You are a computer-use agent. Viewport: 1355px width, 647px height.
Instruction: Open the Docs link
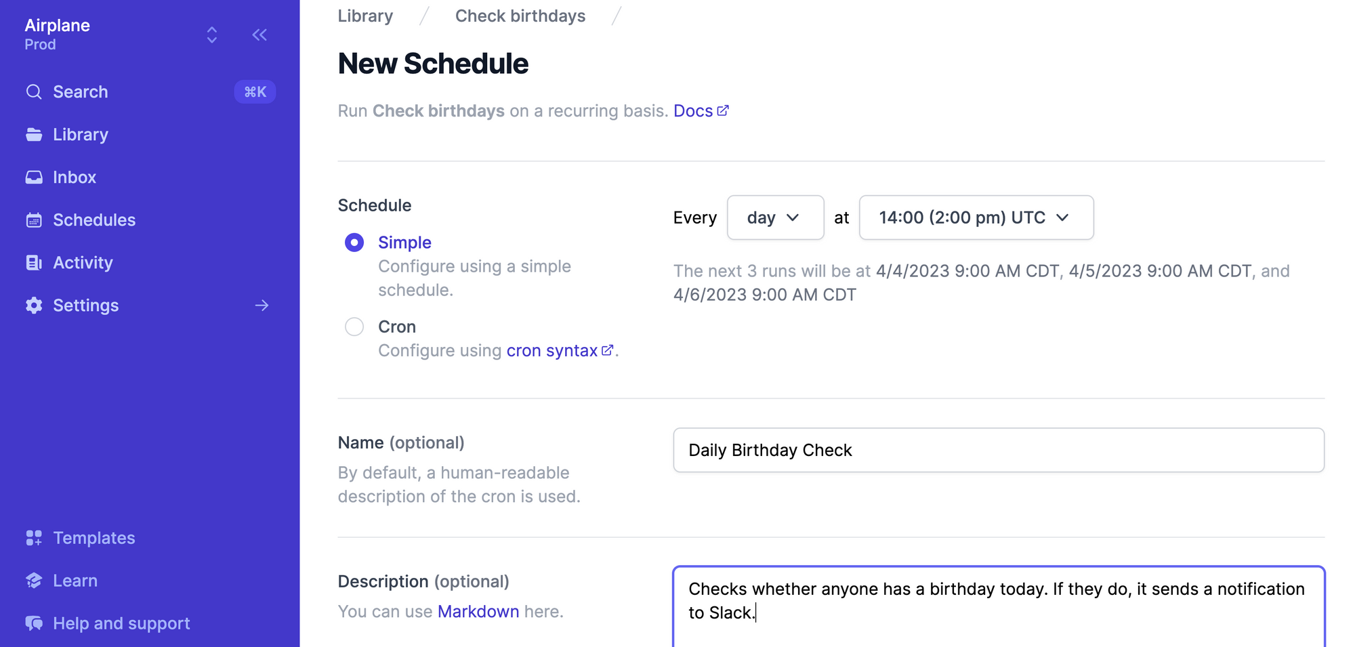coord(701,110)
